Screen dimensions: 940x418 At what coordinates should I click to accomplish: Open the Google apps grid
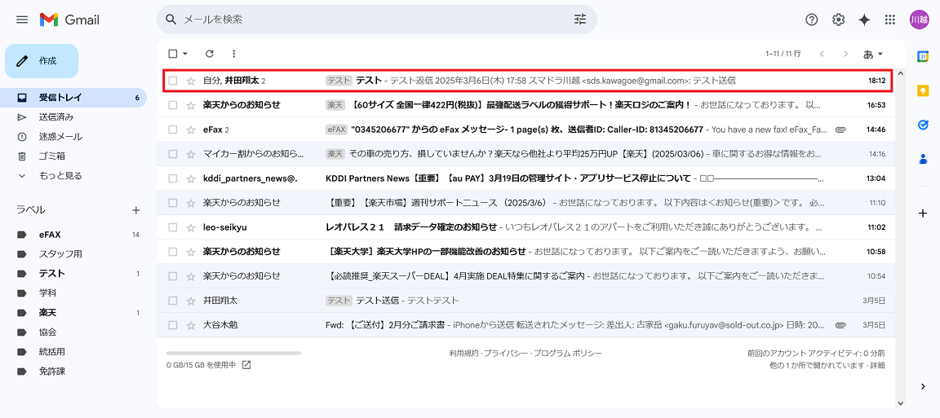(x=890, y=20)
